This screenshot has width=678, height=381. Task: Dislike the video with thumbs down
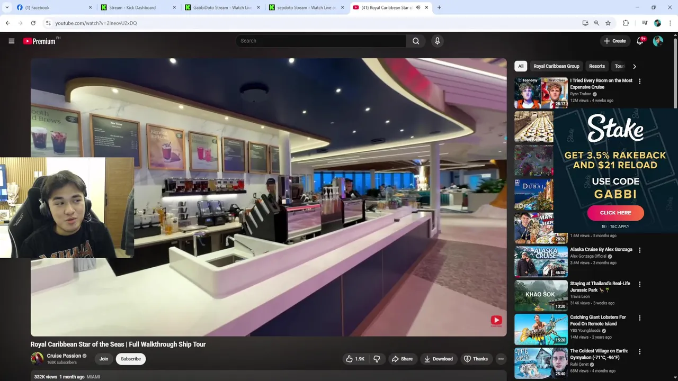pos(377,359)
